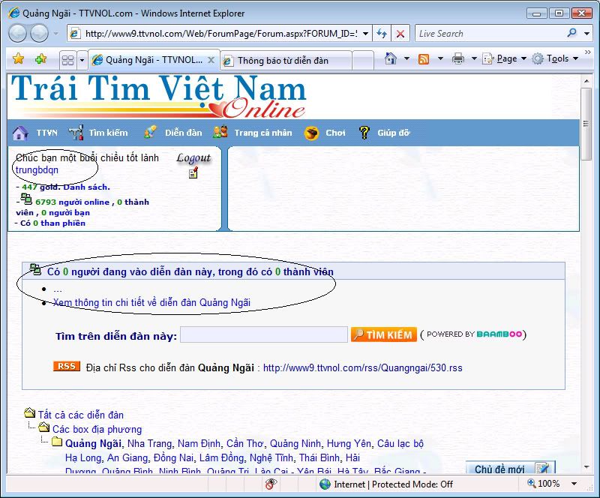The image size is (600, 498).
Task: Click the RSS feeds toolbar icon
Action: tap(424, 59)
